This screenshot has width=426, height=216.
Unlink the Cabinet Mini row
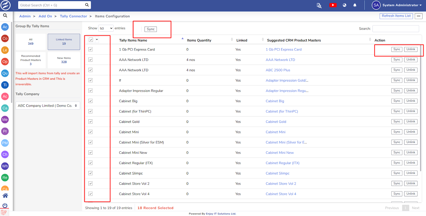click(411, 132)
